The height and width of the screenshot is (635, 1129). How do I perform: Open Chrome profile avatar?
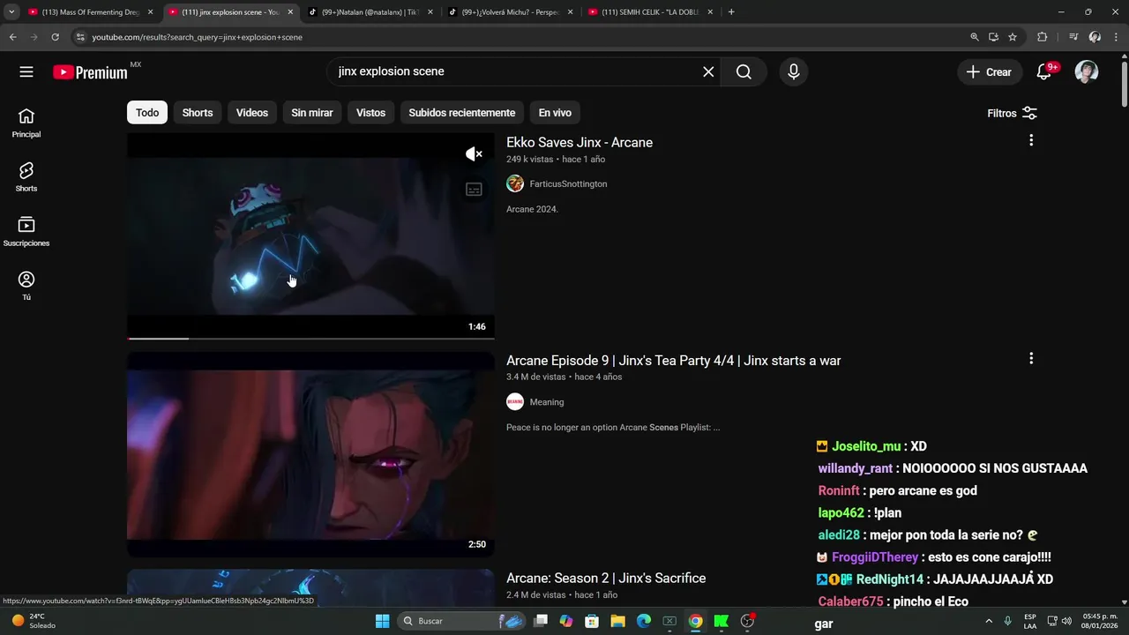click(x=1095, y=37)
